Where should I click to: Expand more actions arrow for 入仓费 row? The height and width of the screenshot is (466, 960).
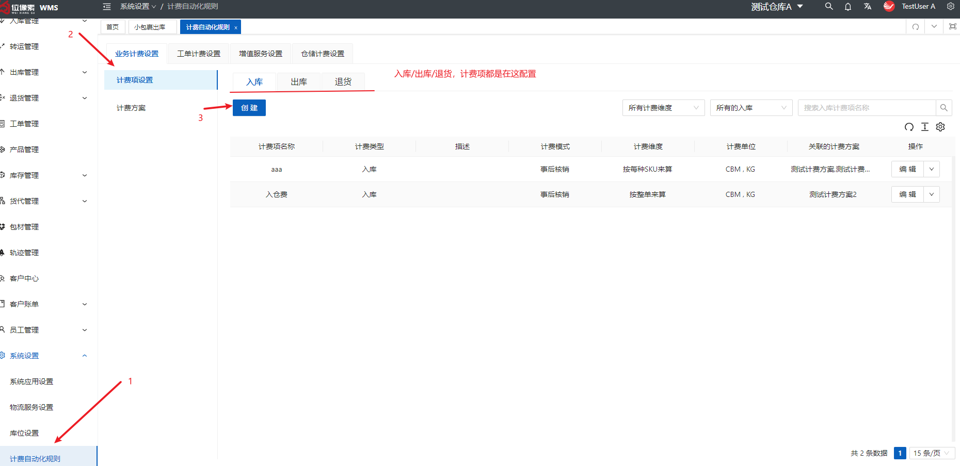tap(932, 194)
